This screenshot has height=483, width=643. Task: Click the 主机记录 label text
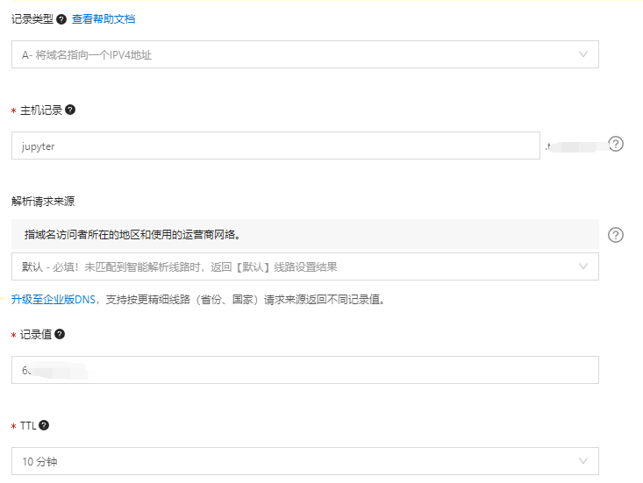[40, 110]
